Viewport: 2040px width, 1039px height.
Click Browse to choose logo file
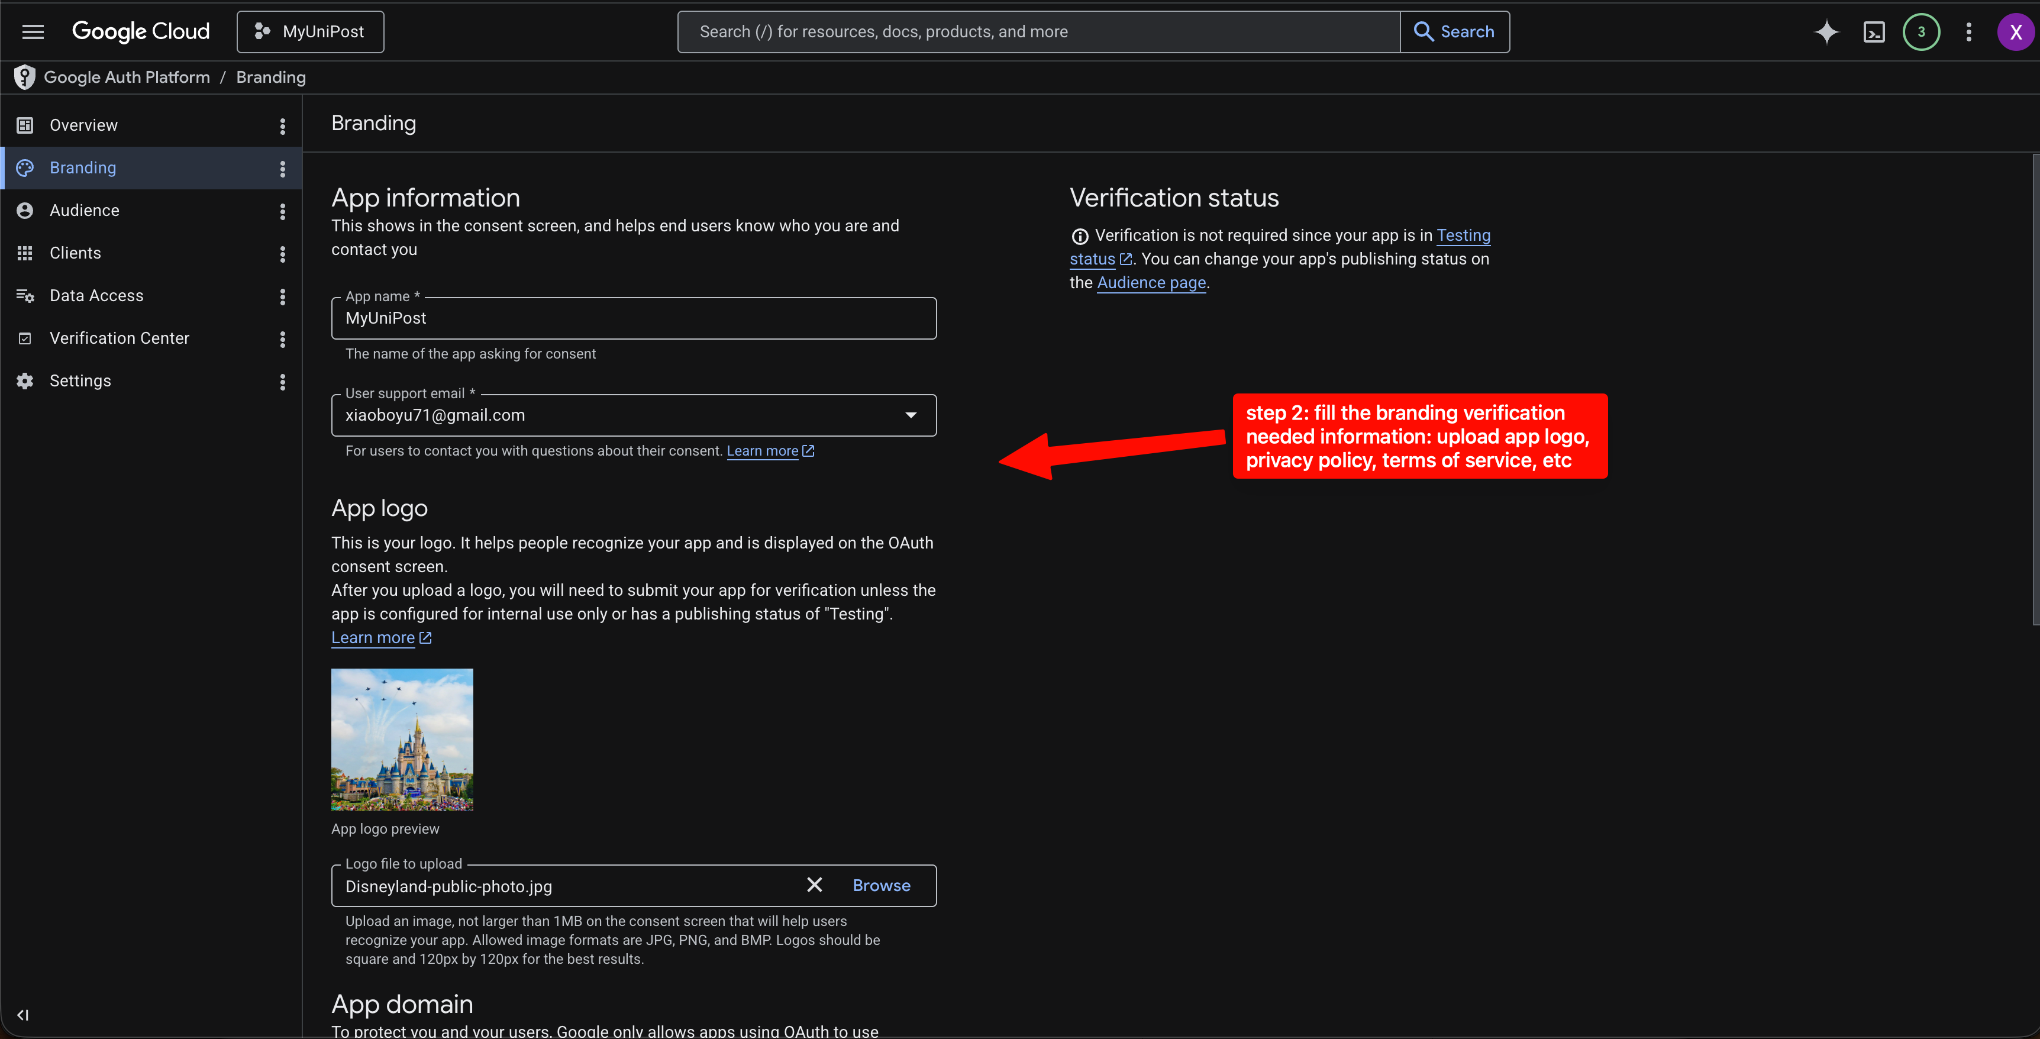point(882,885)
